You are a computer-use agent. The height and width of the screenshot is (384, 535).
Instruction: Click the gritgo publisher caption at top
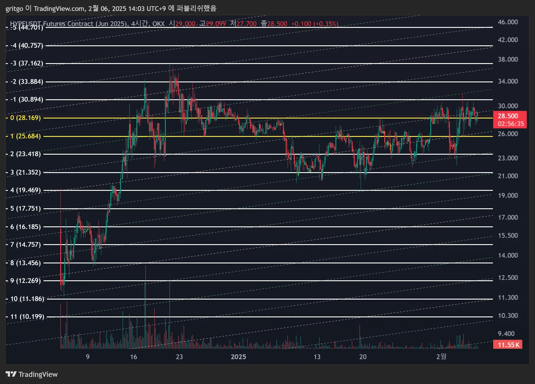point(111,8)
